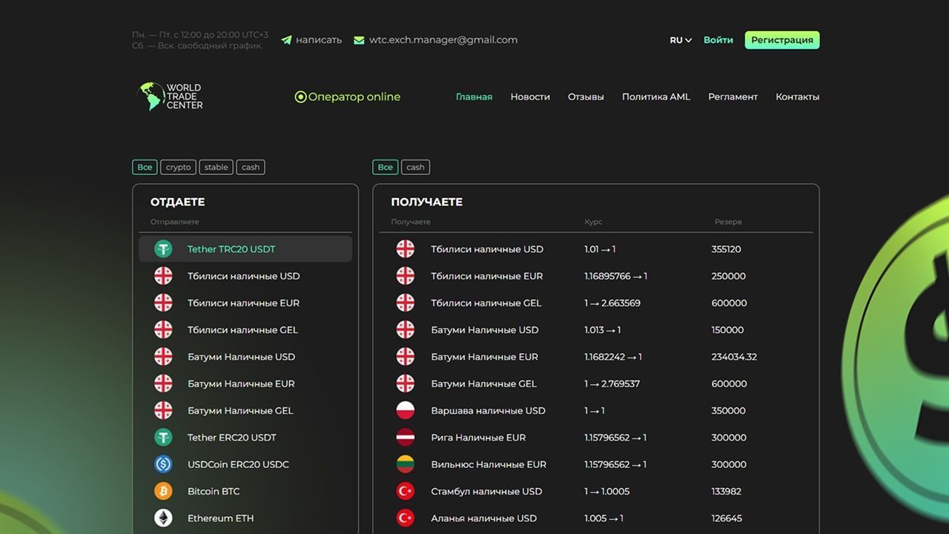The height and width of the screenshot is (534, 949).
Task: Select the Ethereum ETH coin icon
Action: (163, 518)
